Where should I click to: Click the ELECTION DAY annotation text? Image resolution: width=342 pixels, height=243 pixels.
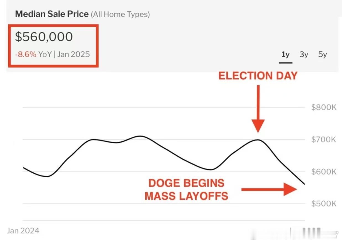258,76
